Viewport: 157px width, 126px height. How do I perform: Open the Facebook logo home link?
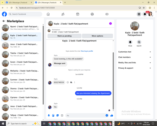pos(4,14)
